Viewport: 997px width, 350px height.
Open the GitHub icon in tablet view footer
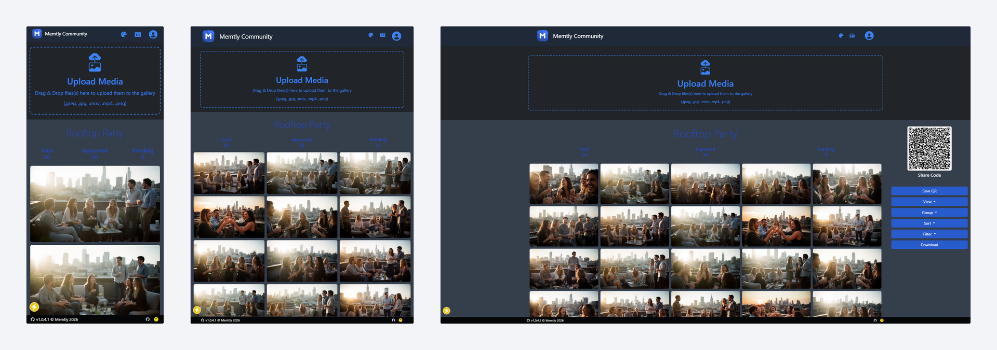click(393, 320)
